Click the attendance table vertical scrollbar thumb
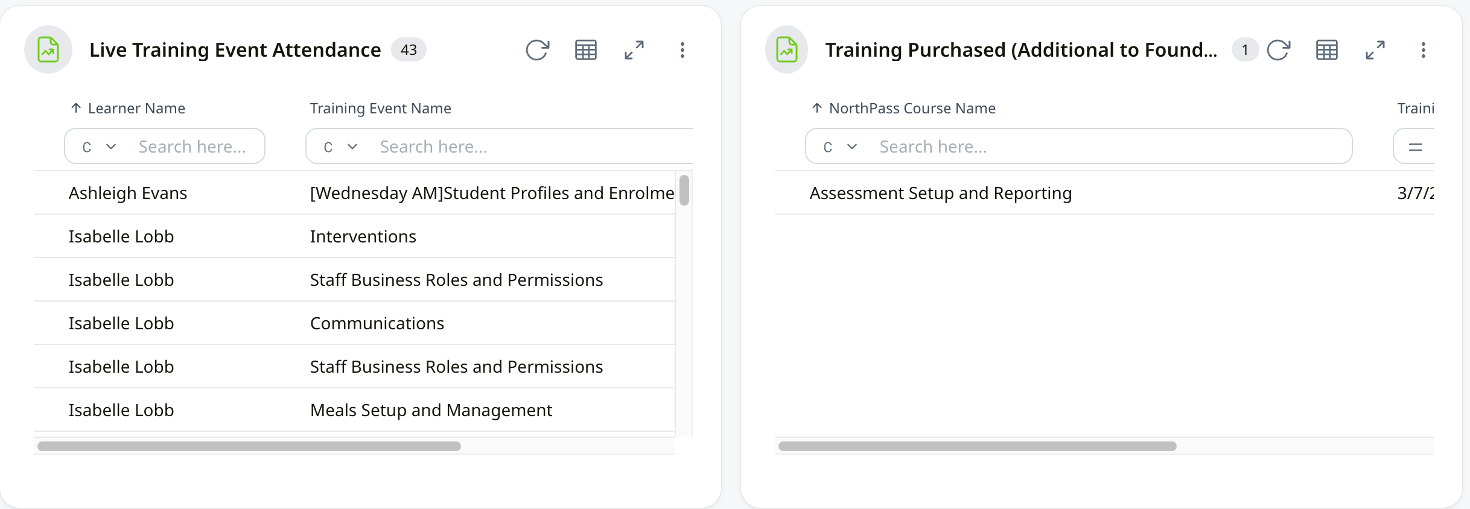The height and width of the screenshot is (509, 1470). 684,190
